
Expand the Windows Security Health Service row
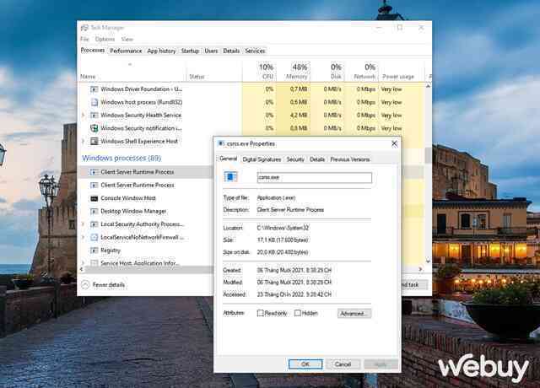coord(83,116)
